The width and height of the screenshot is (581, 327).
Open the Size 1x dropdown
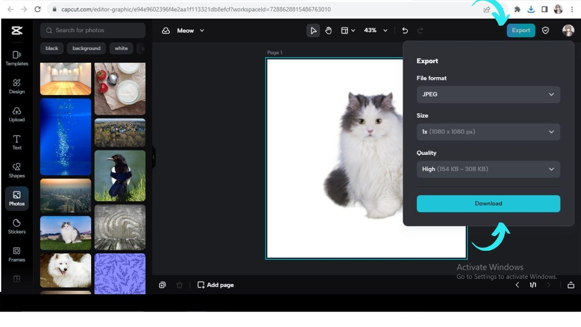click(488, 132)
